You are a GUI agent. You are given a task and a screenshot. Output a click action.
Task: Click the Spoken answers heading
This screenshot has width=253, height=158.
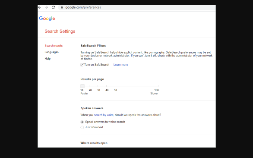(x=92, y=108)
